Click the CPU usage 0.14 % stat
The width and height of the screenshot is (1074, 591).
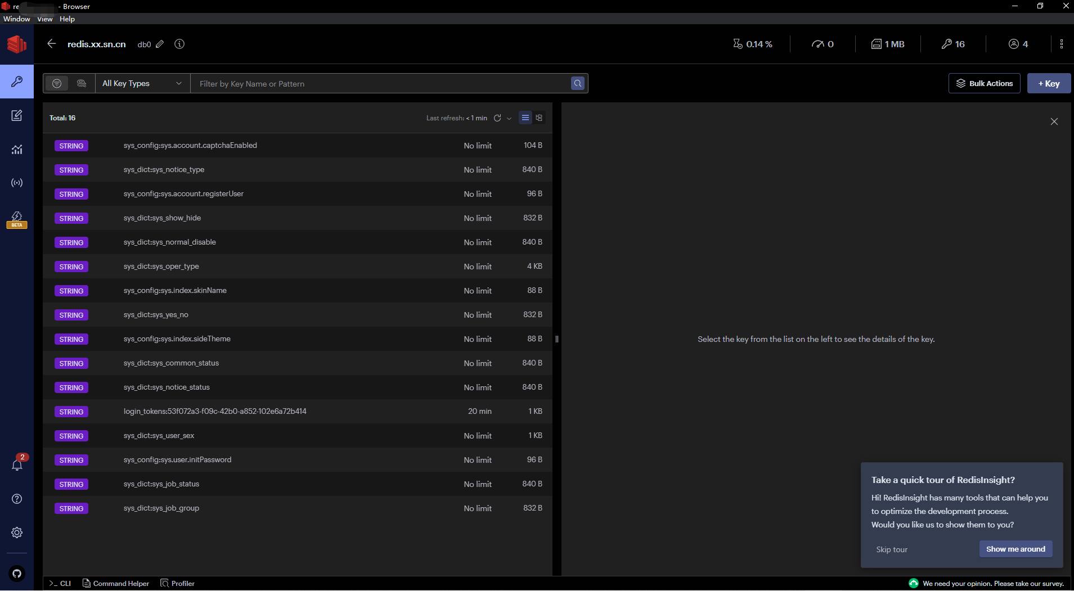[x=753, y=44]
